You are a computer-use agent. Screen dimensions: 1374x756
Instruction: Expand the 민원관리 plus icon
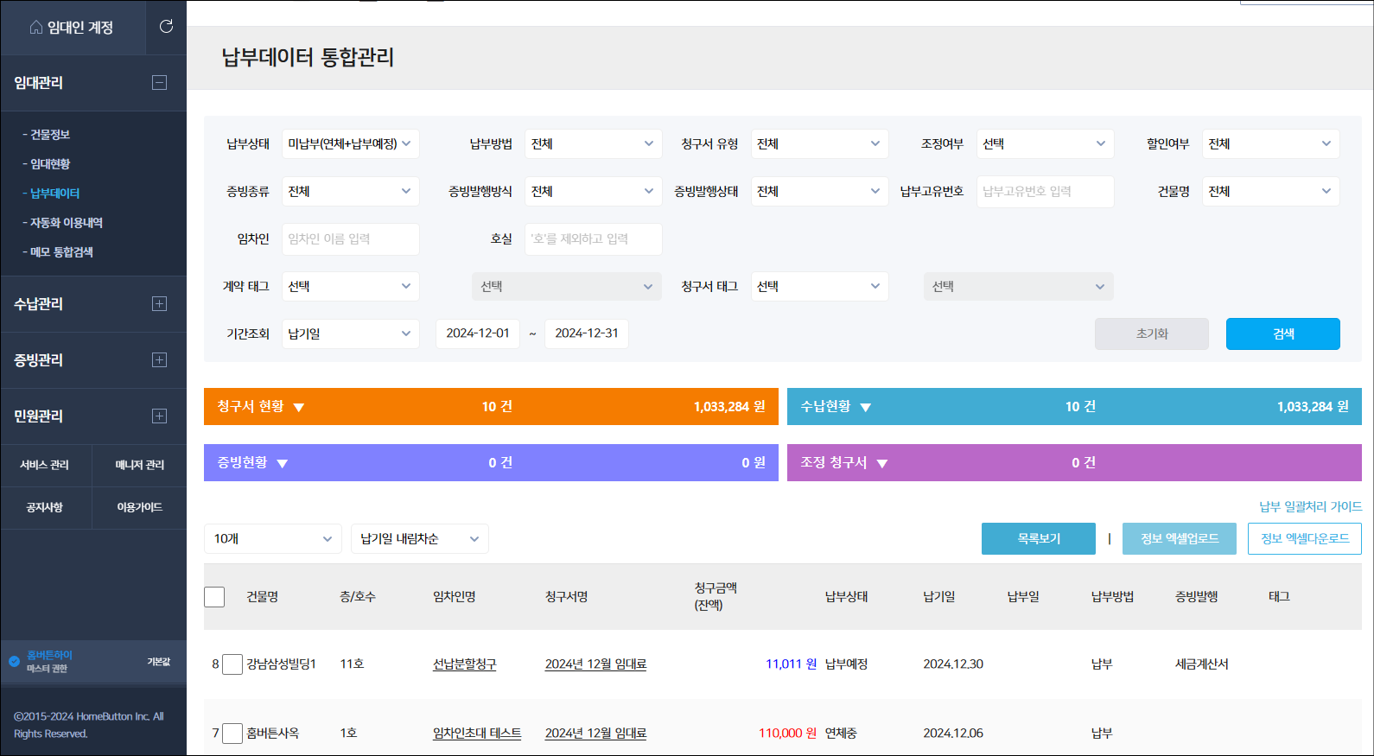[x=159, y=416]
